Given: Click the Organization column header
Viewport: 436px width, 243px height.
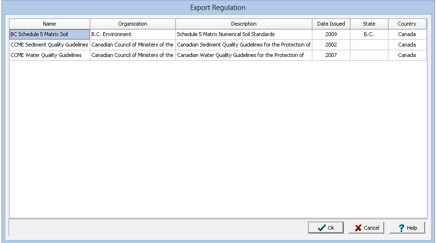Looking at the screenshot, I should 133,24.
